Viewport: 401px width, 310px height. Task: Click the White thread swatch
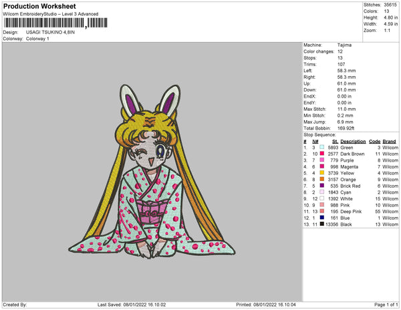pos(321,198)
